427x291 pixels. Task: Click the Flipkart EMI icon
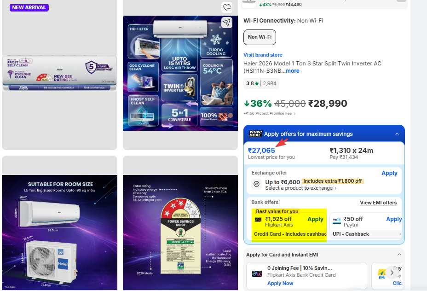point(382,274)
